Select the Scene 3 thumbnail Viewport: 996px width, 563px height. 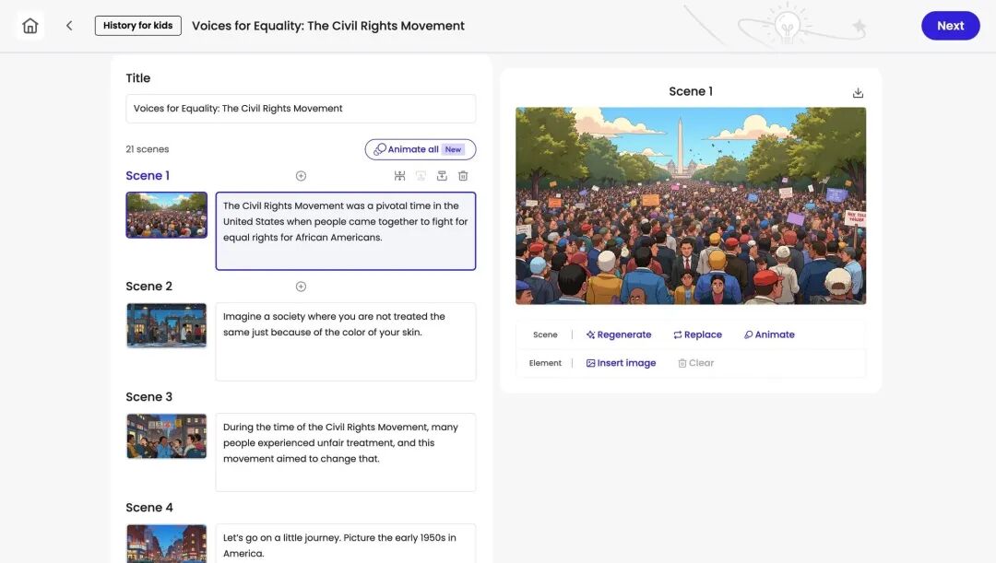(x=166, y=436)
